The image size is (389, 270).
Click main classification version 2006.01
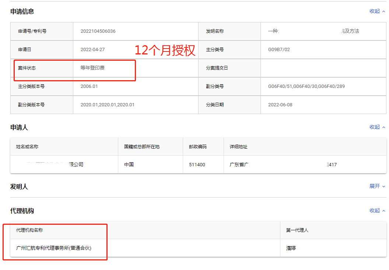click(89, 86)
